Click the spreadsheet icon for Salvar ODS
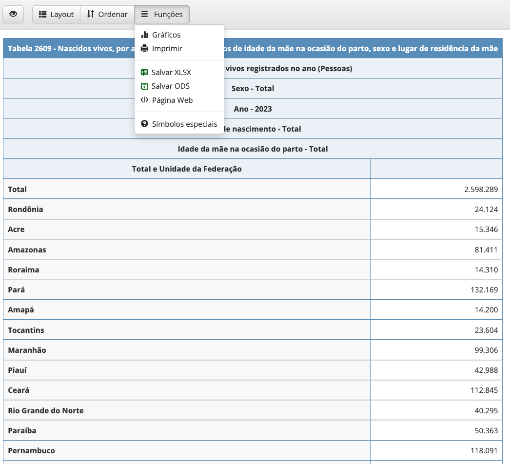The height and width of the screenshot is (464, 510). pyautogui.click(x=144, y=86)
